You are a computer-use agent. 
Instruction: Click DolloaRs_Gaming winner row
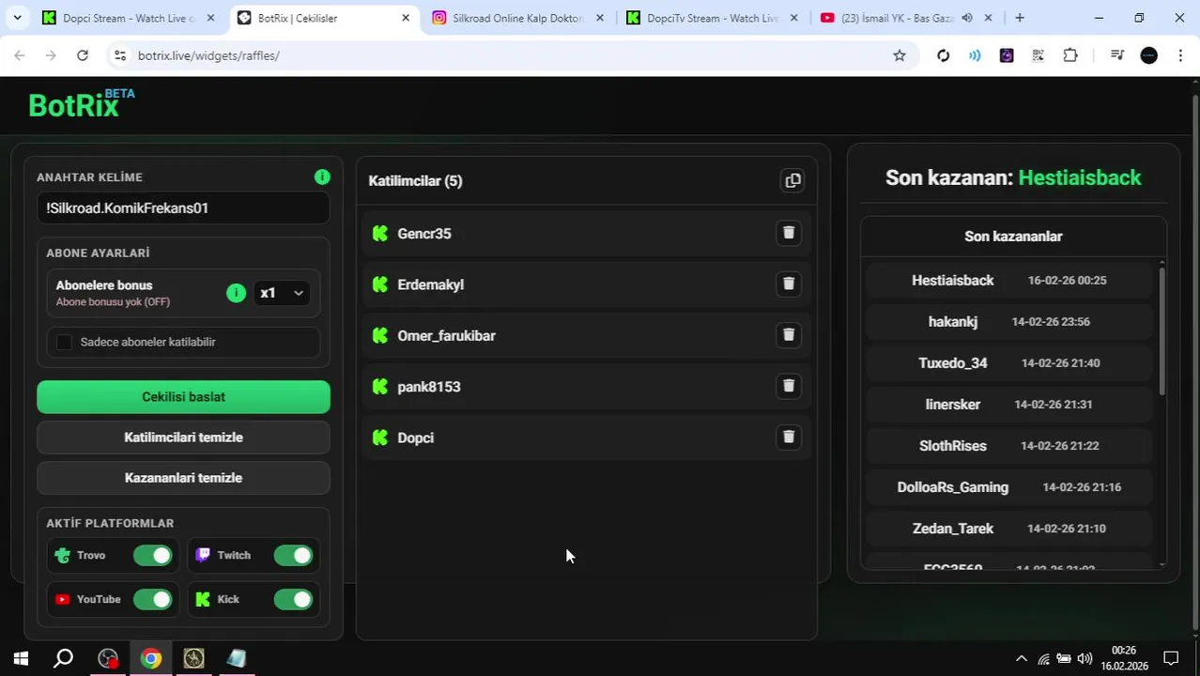(1008, 487)
